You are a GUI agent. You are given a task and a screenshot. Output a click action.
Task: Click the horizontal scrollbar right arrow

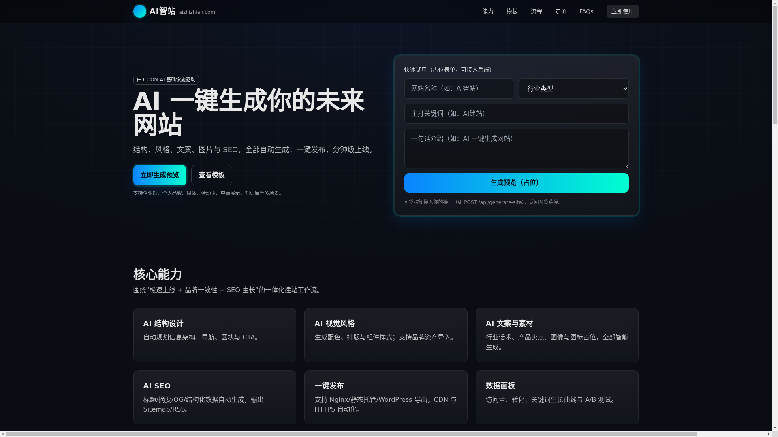pos(769,434)
